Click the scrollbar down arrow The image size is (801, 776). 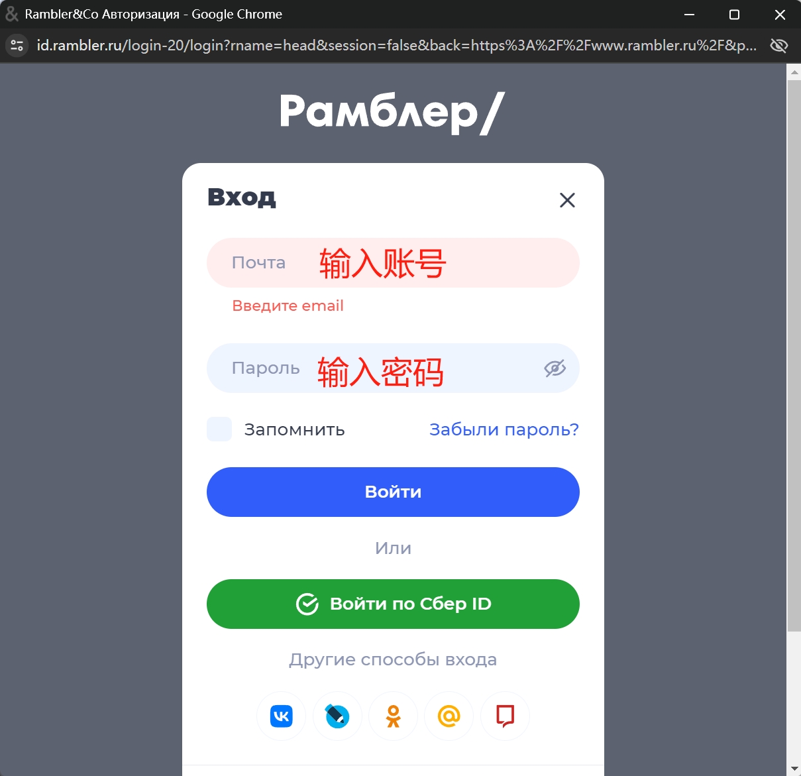click(794, 769)
